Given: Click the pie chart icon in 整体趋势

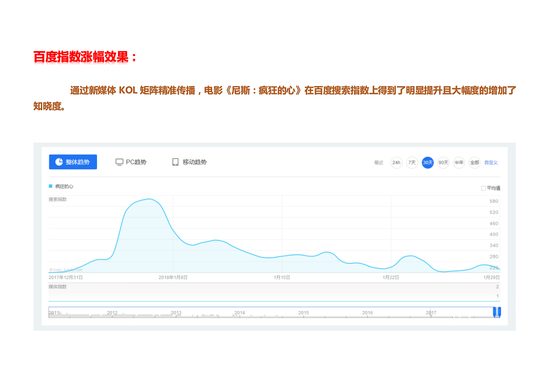Looking at the screenshot, I should click(x=59, y=162).
